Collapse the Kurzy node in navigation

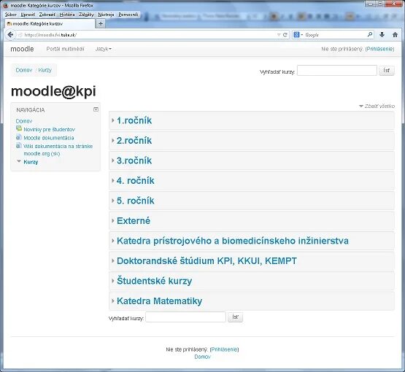[19, 161]
